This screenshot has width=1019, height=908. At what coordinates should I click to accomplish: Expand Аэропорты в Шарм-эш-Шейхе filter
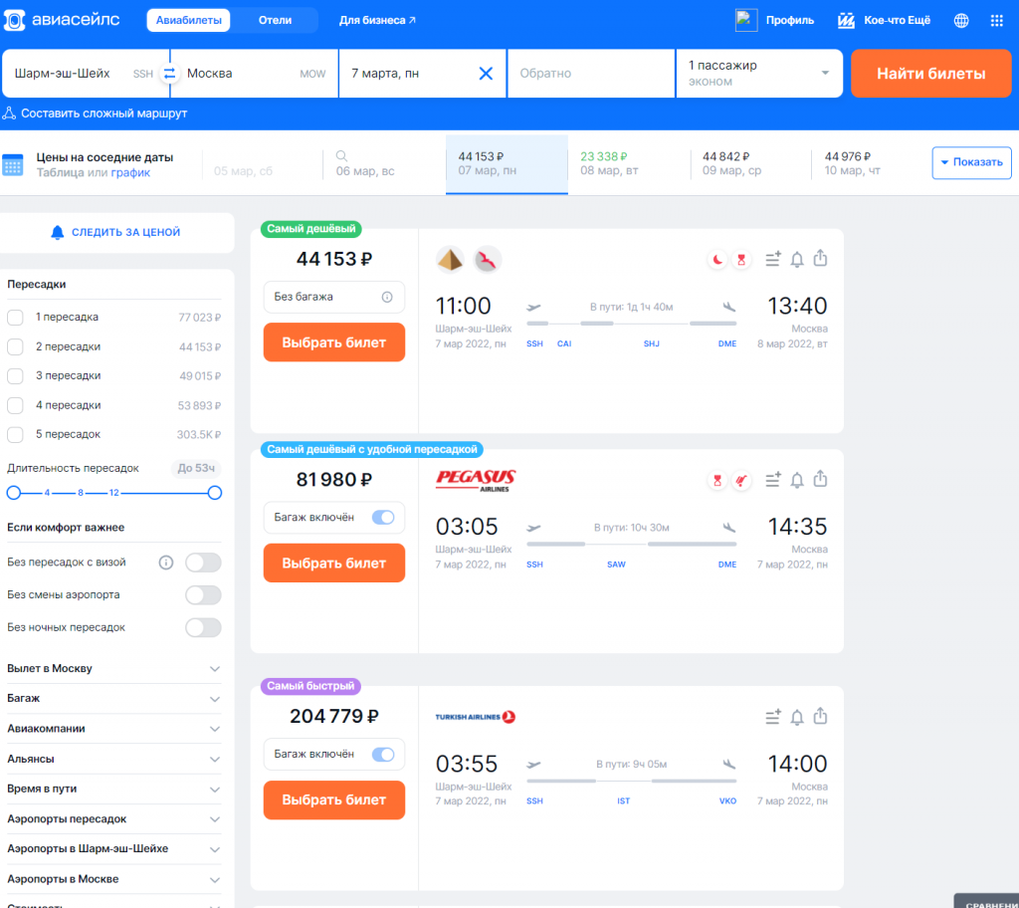pos(113,849)
